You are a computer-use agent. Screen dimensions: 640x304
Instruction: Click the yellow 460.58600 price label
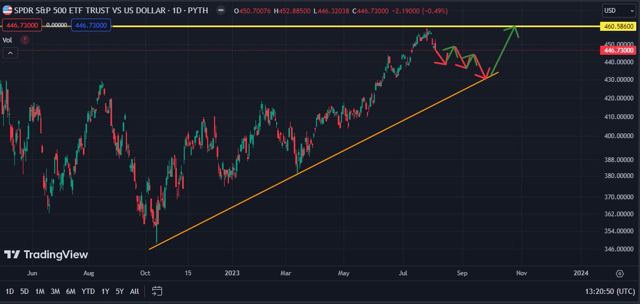pyautogui.click(x=619, y=26)
